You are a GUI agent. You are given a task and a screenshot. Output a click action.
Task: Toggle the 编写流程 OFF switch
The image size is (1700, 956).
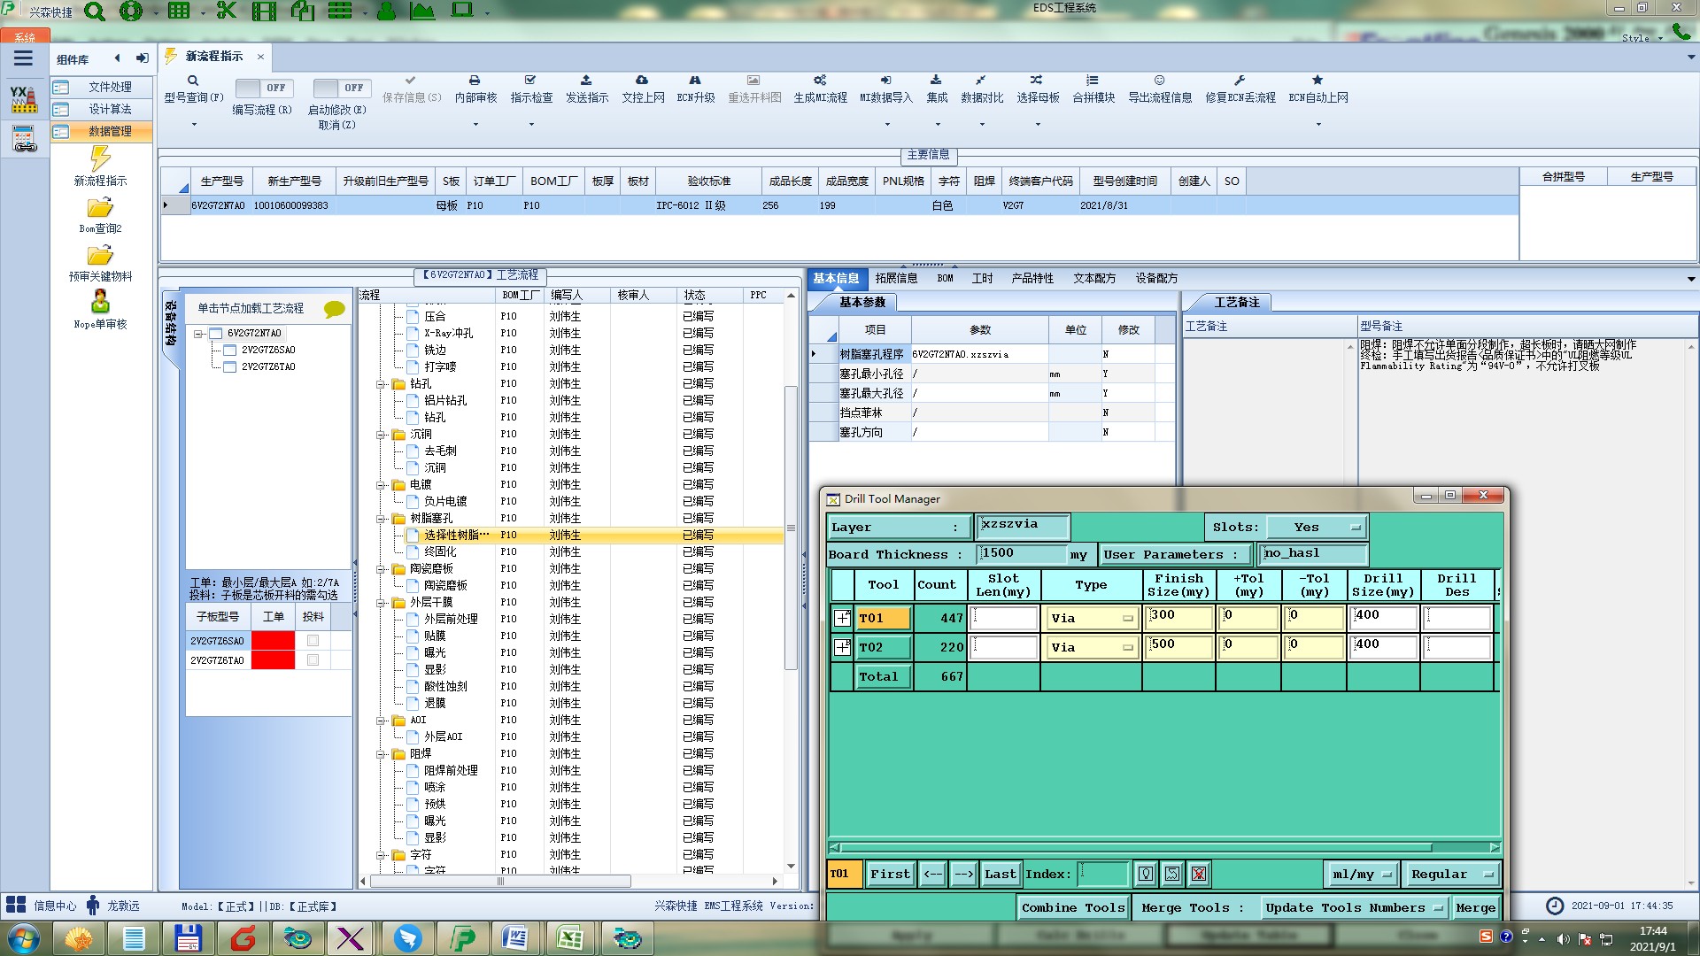(x=262, y=88)
